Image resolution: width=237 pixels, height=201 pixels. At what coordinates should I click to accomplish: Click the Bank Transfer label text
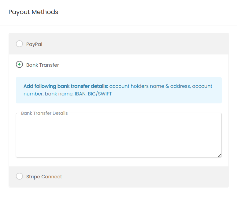pyautogui.click(x=43, y=65)
